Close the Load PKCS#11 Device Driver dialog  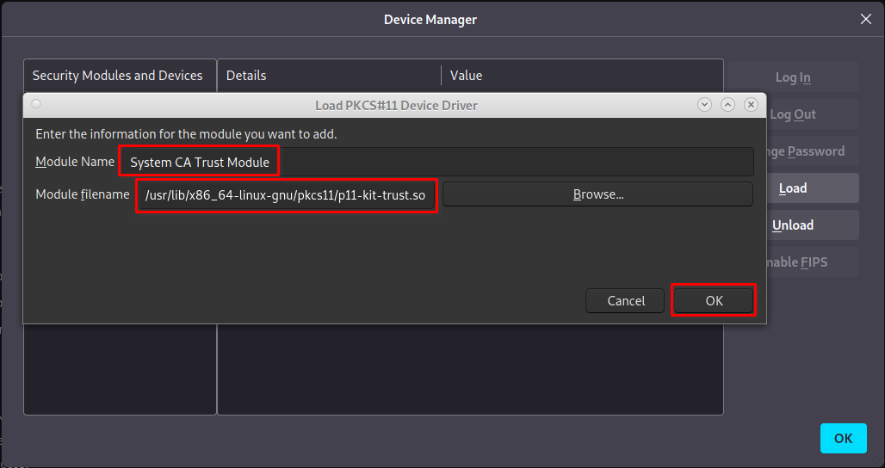[751, 105]
